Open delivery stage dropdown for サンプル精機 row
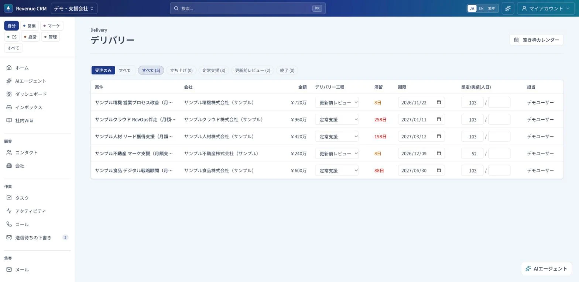This screenshot has height=282, width=579. click(337, 102)
